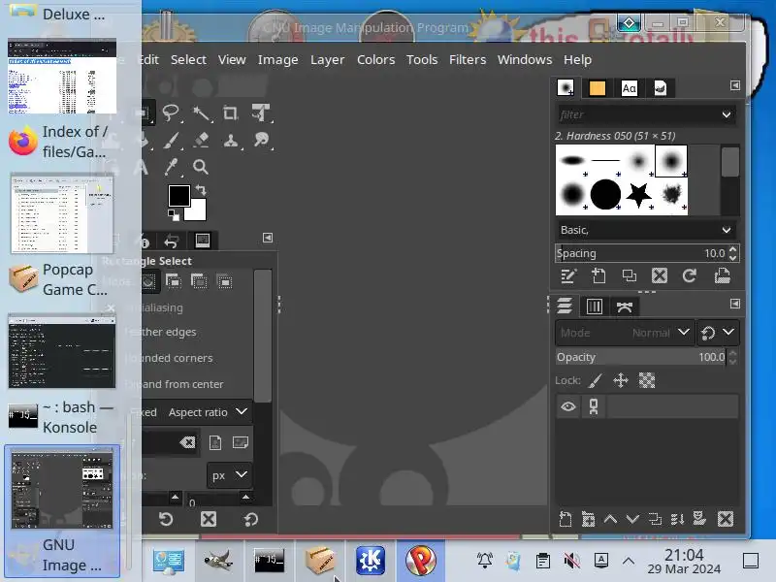Reset colors to default black and white

pos(174,215)
